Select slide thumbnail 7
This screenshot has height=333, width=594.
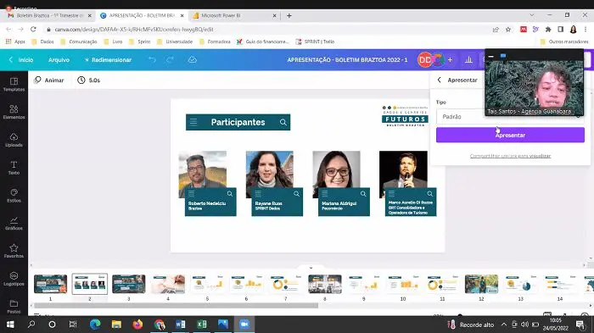[286, 284]
